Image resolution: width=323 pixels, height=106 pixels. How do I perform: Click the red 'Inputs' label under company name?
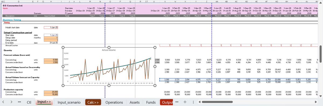click(6, 8)
